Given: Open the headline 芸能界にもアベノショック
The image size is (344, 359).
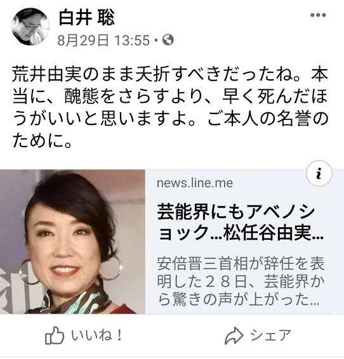Looking at the screenshot, I should [240, 223].
